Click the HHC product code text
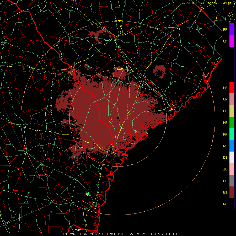This screenshot has height=236, width=236. coord(230,16)
